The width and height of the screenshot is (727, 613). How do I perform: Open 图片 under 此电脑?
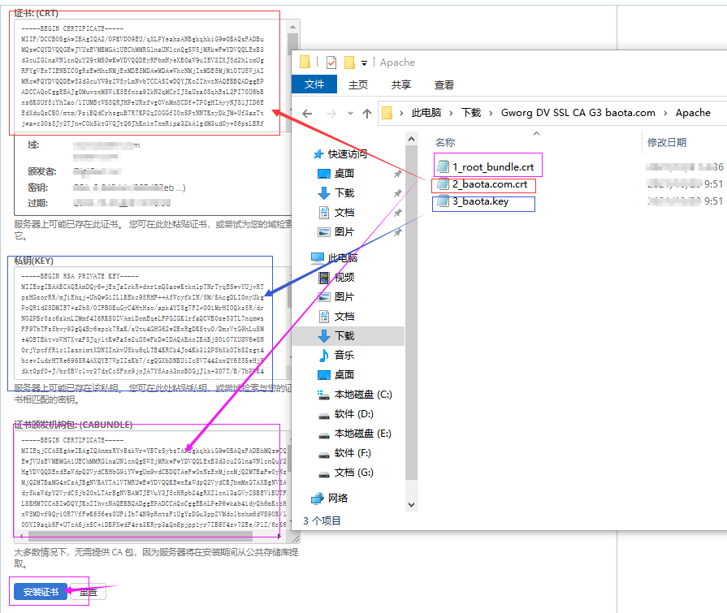coord(344,296)
